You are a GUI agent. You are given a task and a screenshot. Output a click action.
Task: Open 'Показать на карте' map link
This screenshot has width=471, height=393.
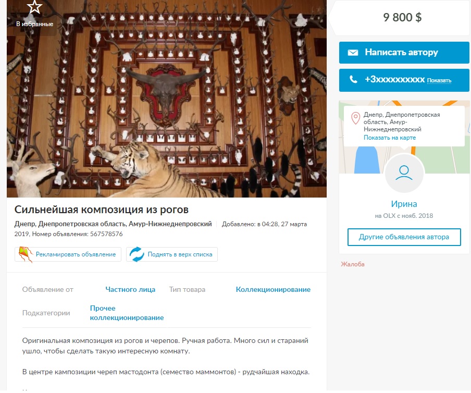pyautogui.click(x=390, y=138)
